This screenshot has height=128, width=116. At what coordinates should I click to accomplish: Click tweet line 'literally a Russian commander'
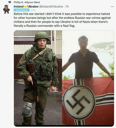(45, 26)
